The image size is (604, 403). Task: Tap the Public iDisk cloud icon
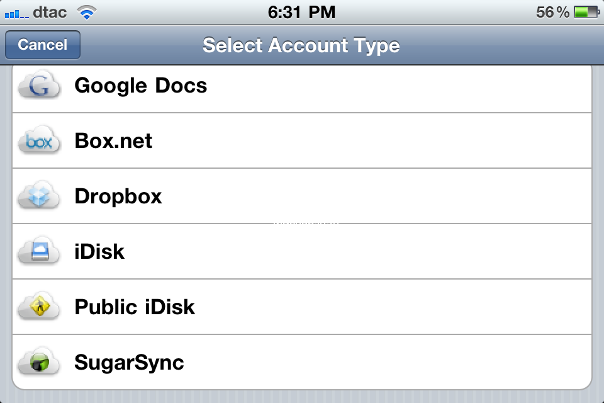(39, 307)
